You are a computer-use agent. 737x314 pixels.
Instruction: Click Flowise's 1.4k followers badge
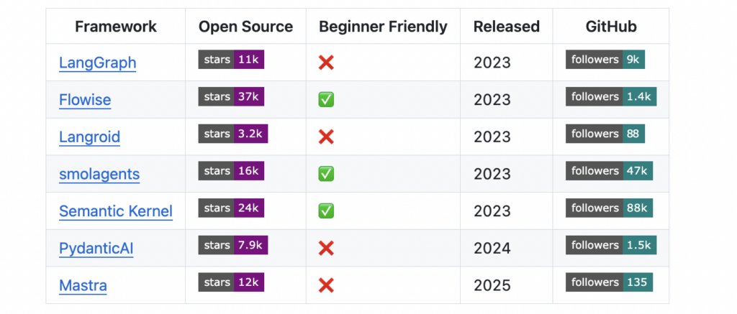(611, 97)
